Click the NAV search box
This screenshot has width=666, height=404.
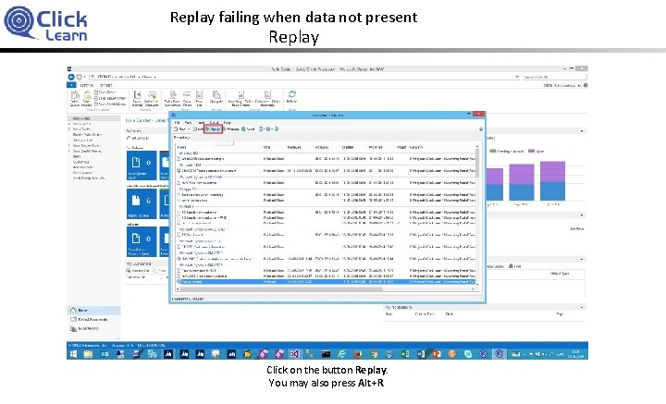pyautogui.click(x=554, y=77)
